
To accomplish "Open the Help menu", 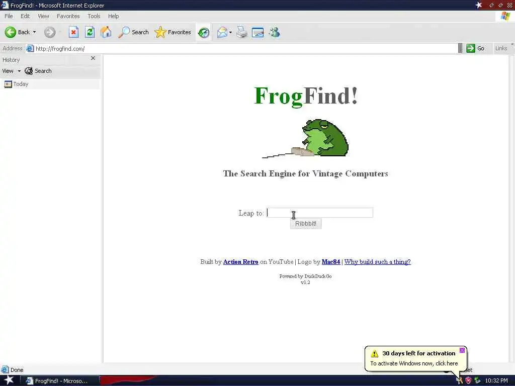I will click(113, 16).
